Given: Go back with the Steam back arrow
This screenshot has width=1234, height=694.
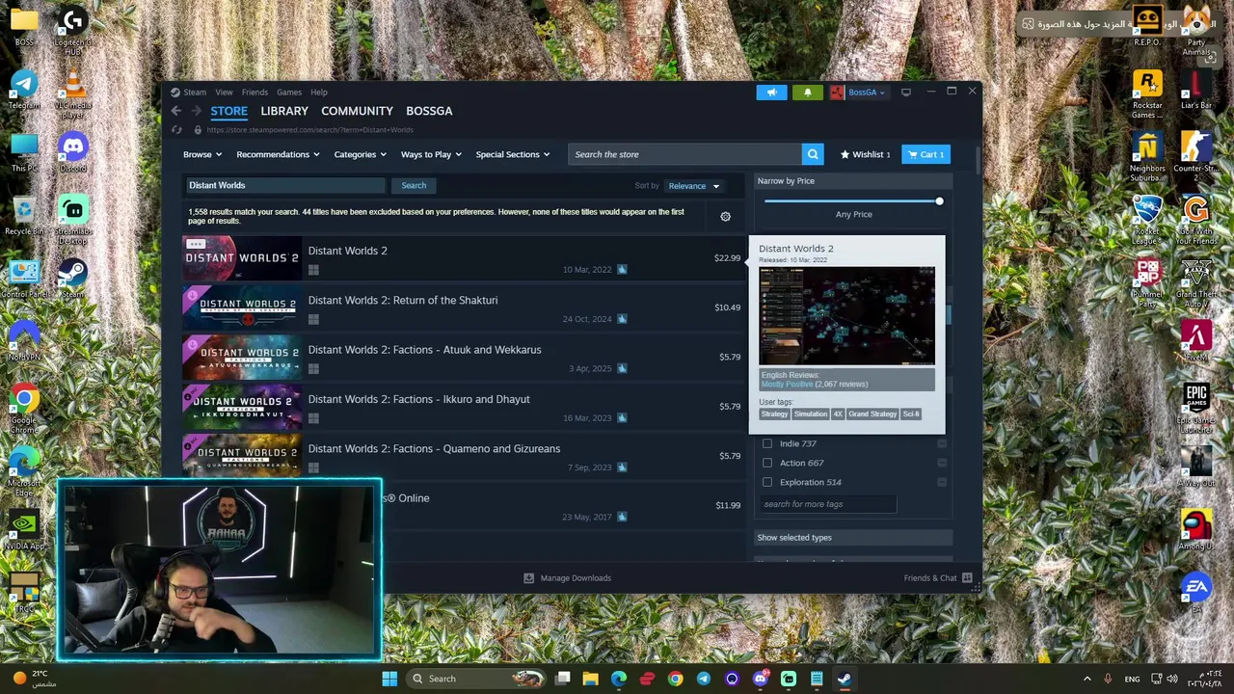Looking at the screenshot, I should [176, 111].
